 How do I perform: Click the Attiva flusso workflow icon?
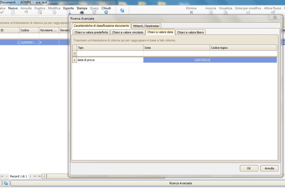click(x=273, y=12)
